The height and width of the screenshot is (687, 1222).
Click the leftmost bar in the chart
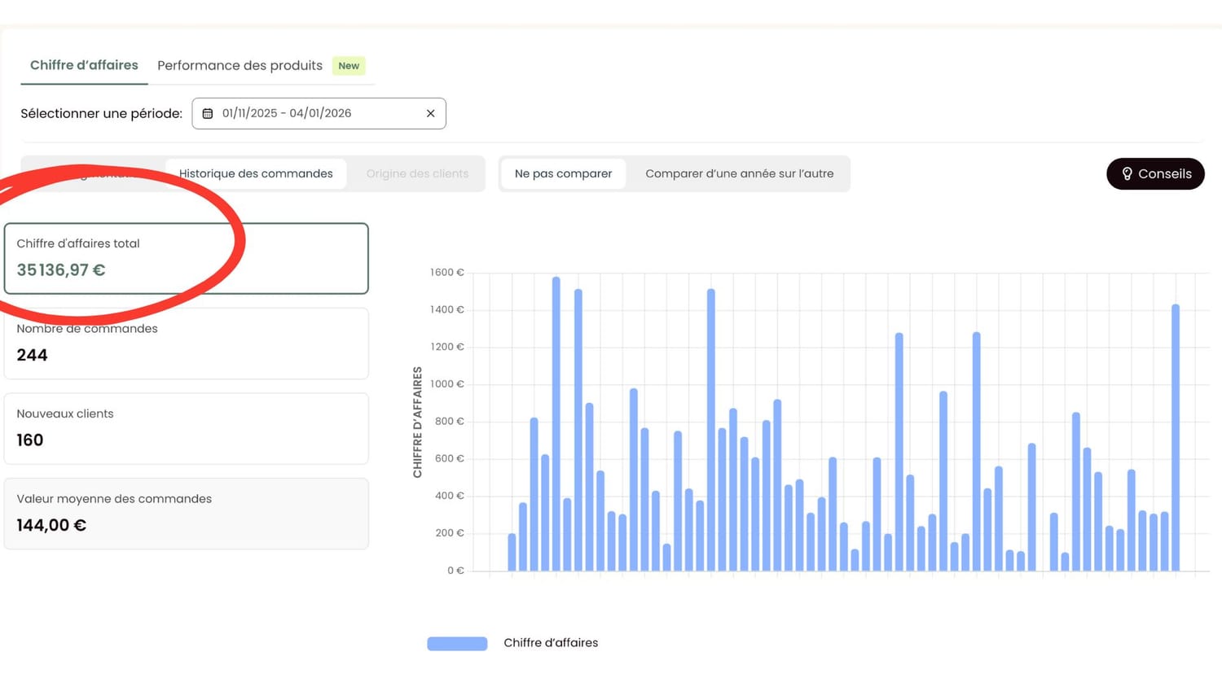pyautogui.click(x=512, y=553)
